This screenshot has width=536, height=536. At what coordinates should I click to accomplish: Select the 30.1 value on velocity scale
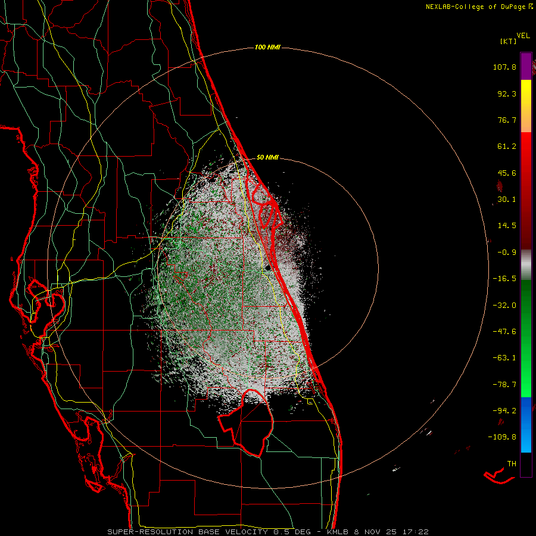pos(507,200)
